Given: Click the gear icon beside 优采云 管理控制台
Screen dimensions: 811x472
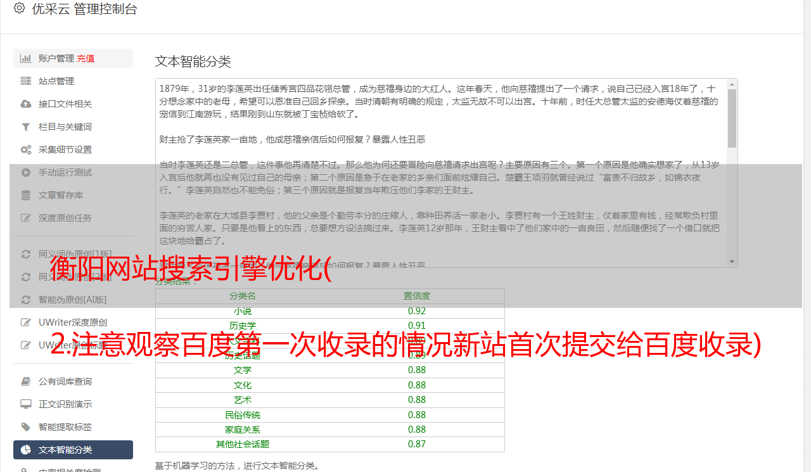Looking at the screenshot, I should pyautogui.click(x=19, y=8).
